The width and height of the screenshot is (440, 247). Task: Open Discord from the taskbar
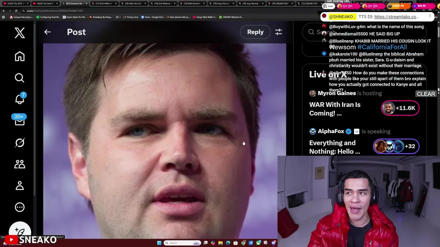point(274,243)
